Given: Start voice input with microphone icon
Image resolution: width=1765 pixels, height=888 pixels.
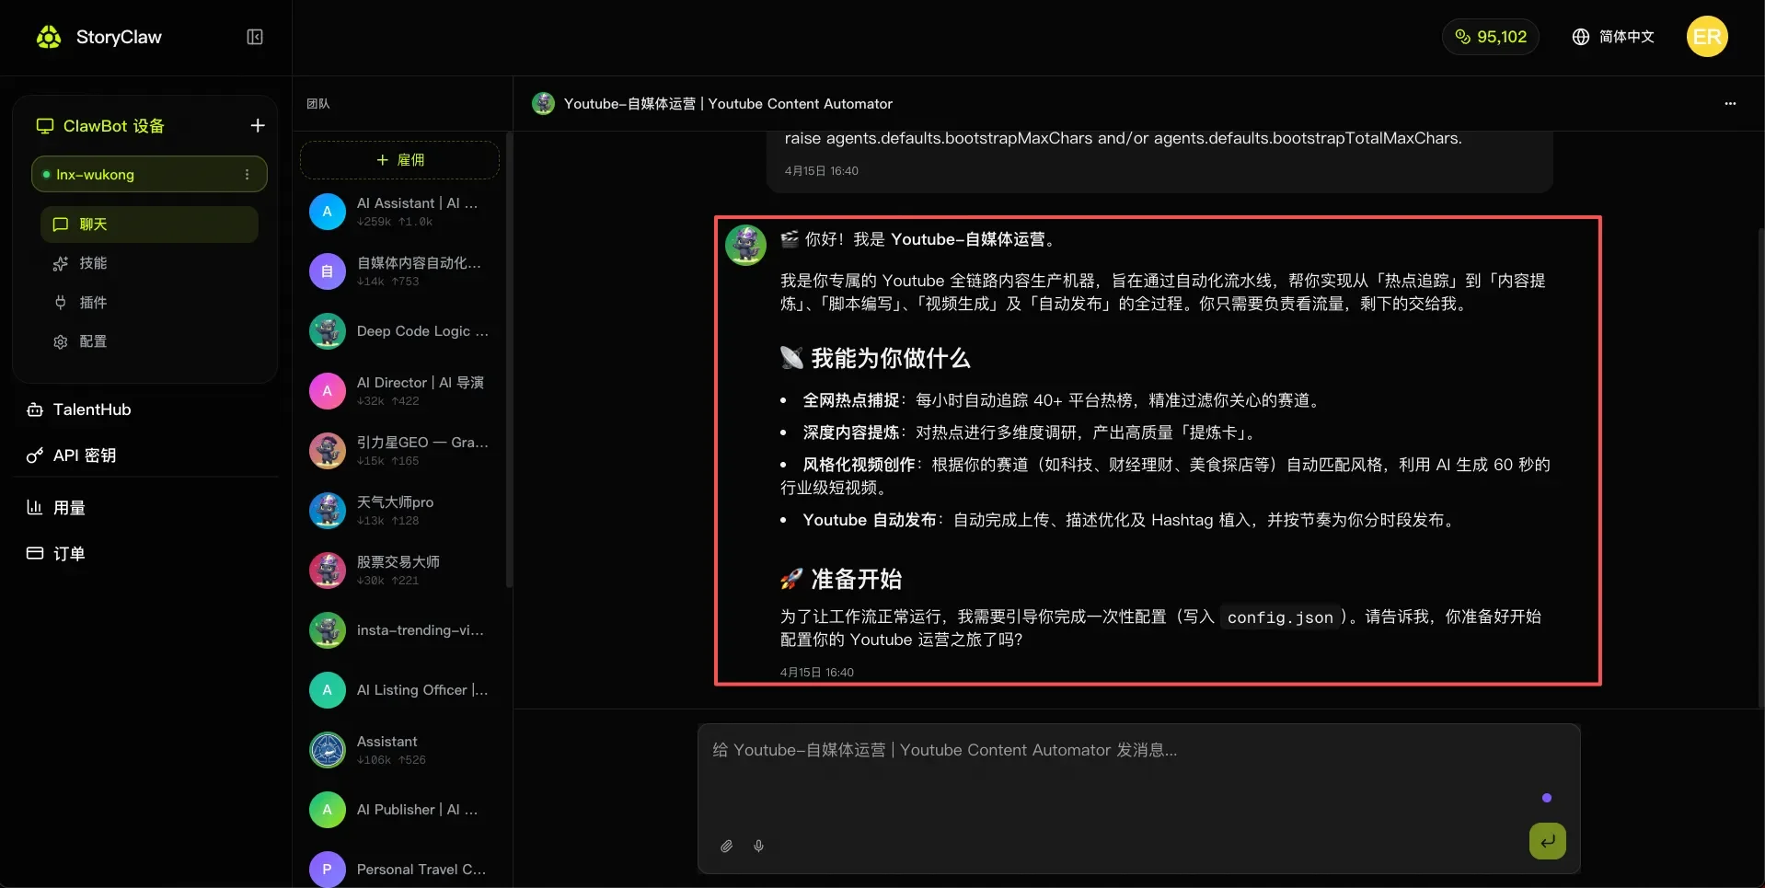Looking at the screenshot, I should point(758,846).
